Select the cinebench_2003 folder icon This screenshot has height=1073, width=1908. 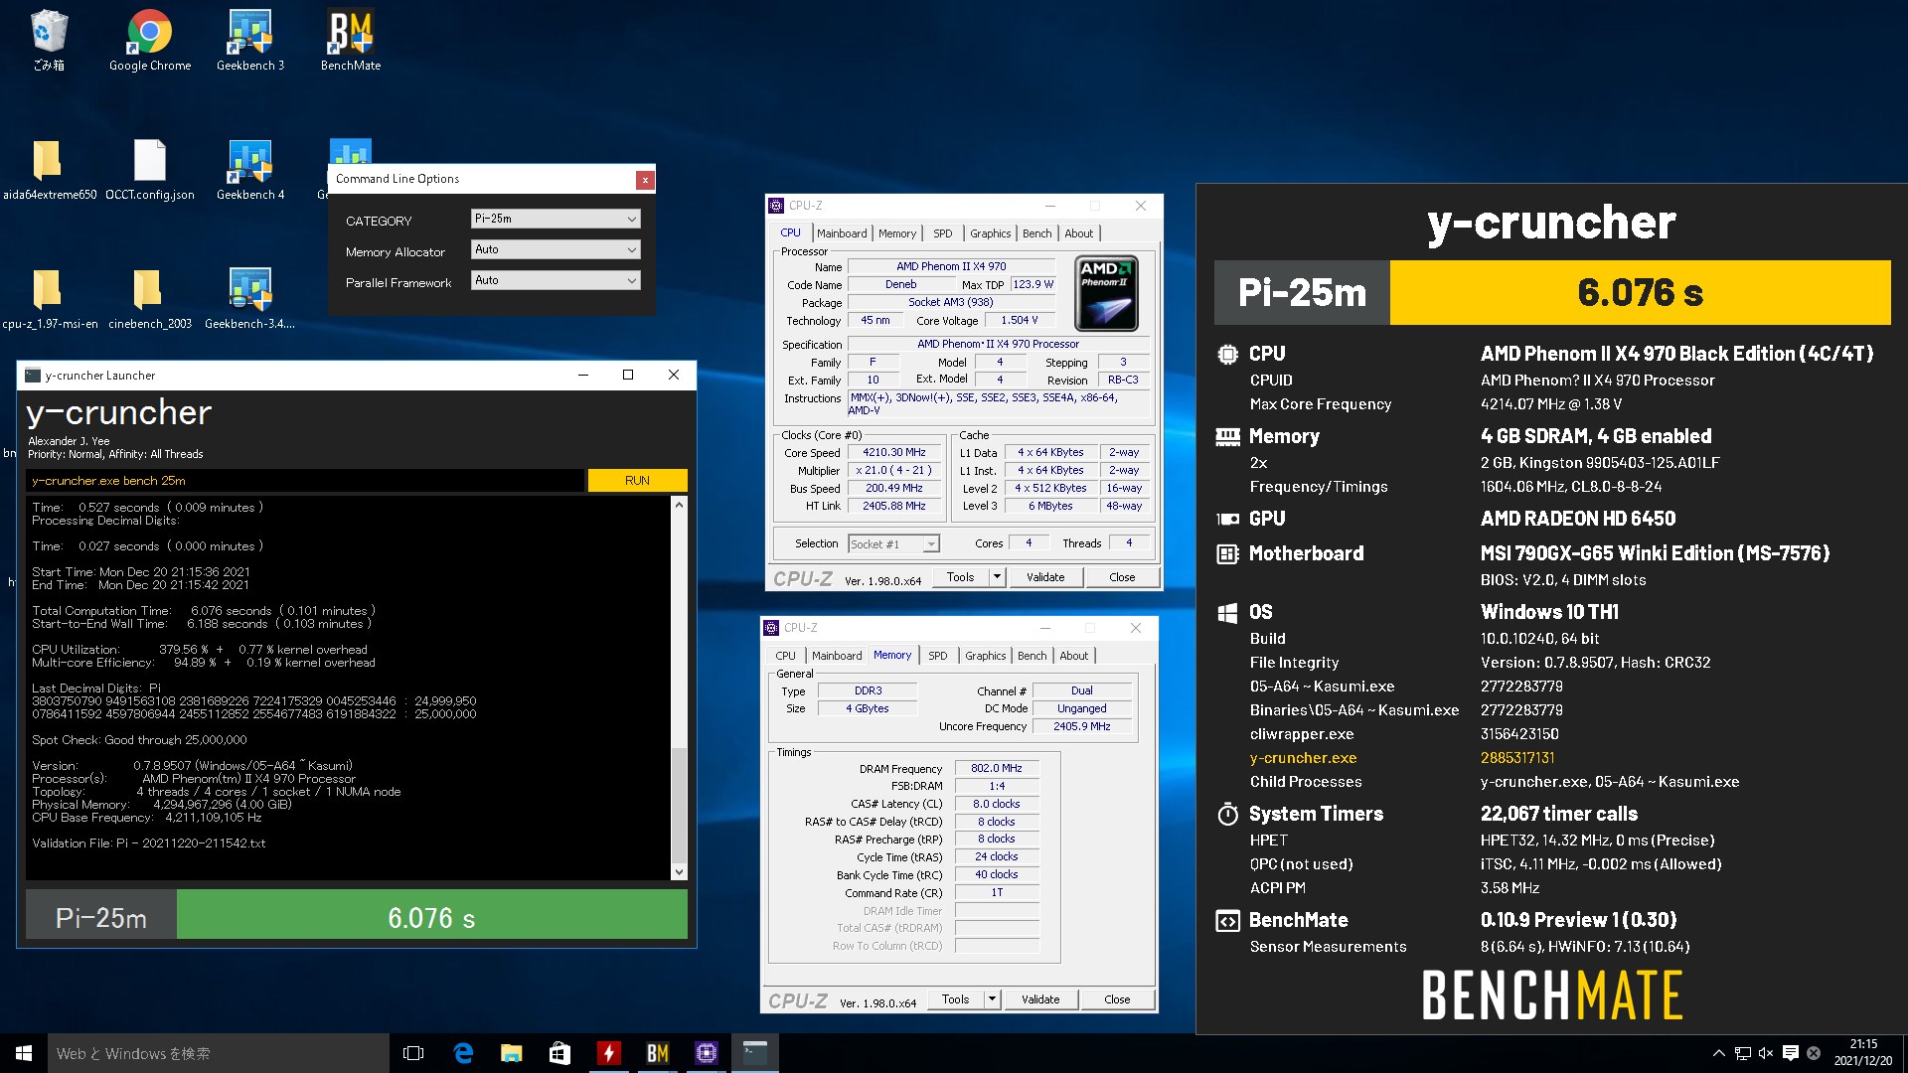150,298
